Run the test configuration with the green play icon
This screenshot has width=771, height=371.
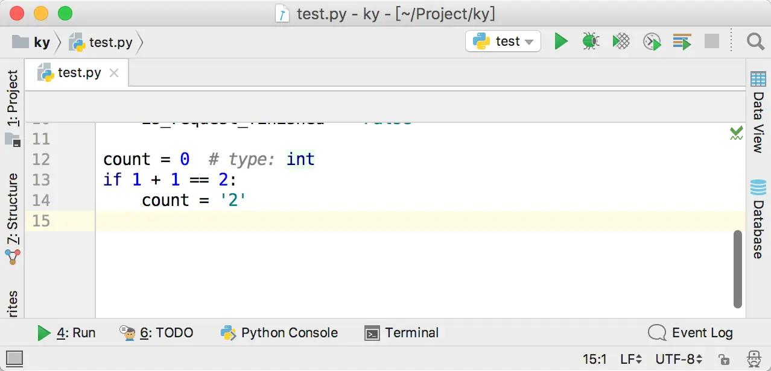(x=561, y=42)
